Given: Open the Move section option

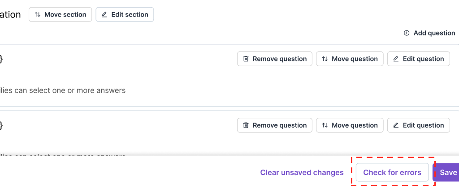Looking at the screenshot, I should [61, 15].
